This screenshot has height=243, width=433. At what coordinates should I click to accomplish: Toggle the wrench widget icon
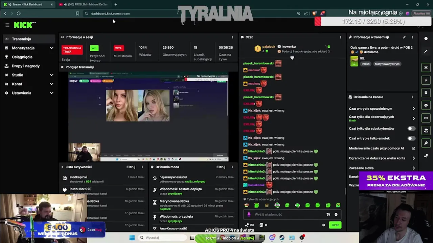pos(426,143)
